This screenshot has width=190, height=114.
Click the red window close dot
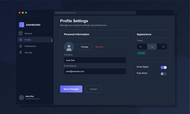click(20, 13)
